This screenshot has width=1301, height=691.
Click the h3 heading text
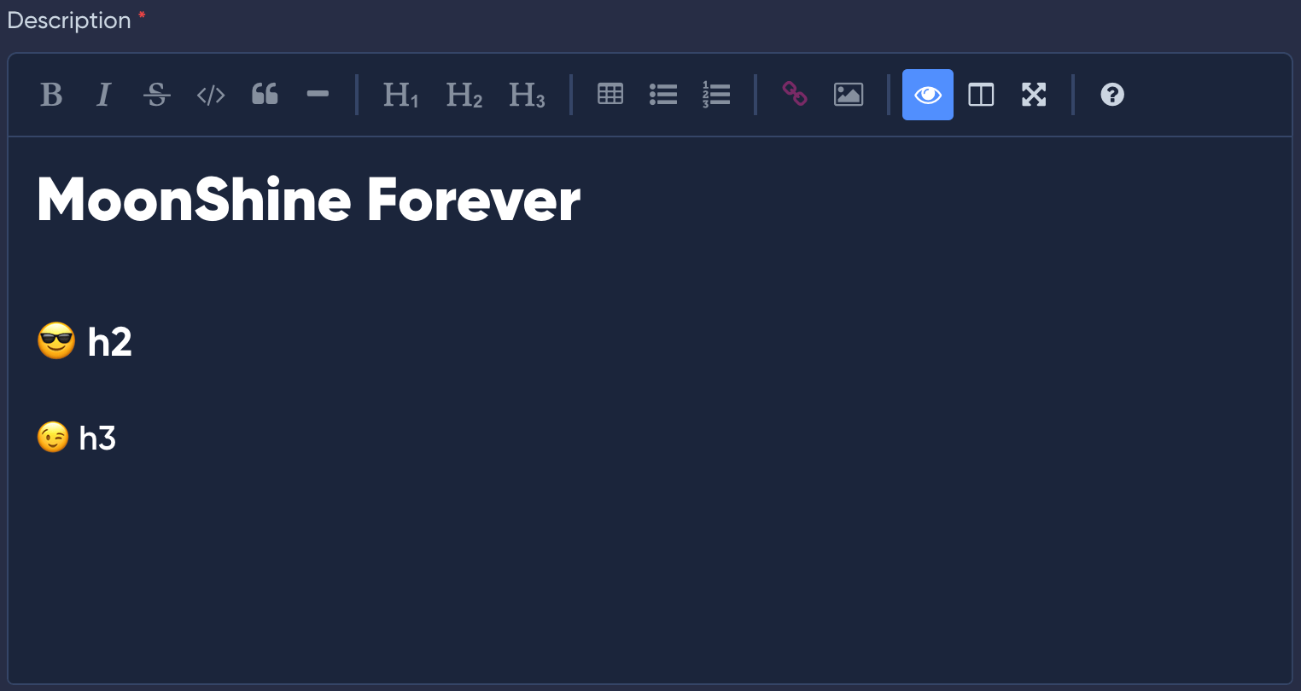97,438
